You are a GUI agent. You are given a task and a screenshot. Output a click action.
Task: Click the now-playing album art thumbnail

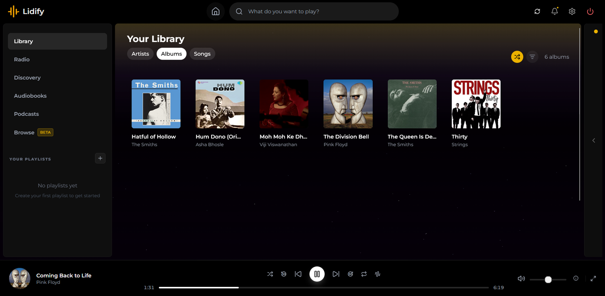[20, 279]
